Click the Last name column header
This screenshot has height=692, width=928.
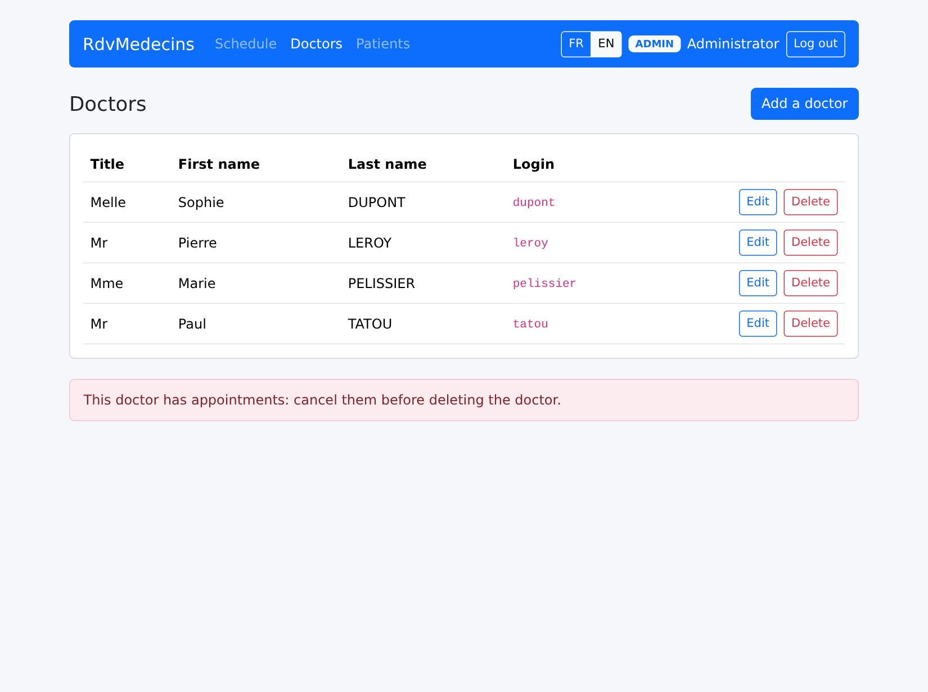(x=387, y=164)
